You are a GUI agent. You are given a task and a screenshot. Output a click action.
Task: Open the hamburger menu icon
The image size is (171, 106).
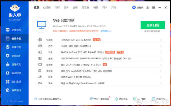[154, 7]
